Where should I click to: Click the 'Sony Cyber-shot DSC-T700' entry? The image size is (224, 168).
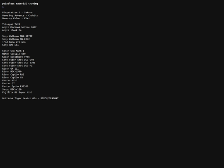coord(19,63)
